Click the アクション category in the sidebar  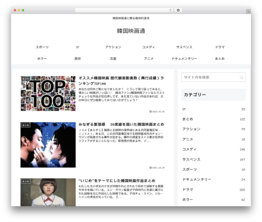pos(191,129)
